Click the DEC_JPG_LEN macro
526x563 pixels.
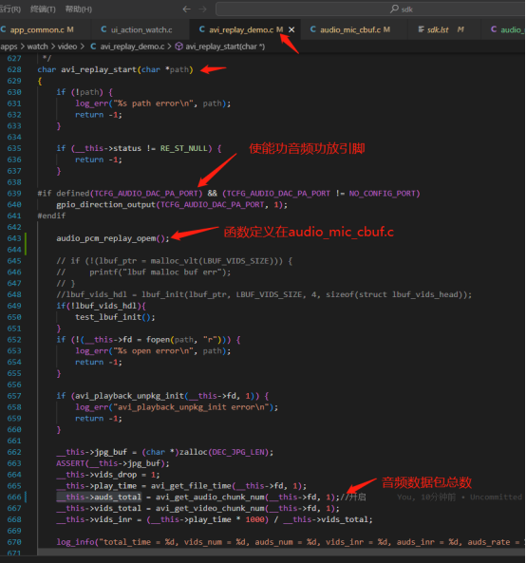pos(238,452)
